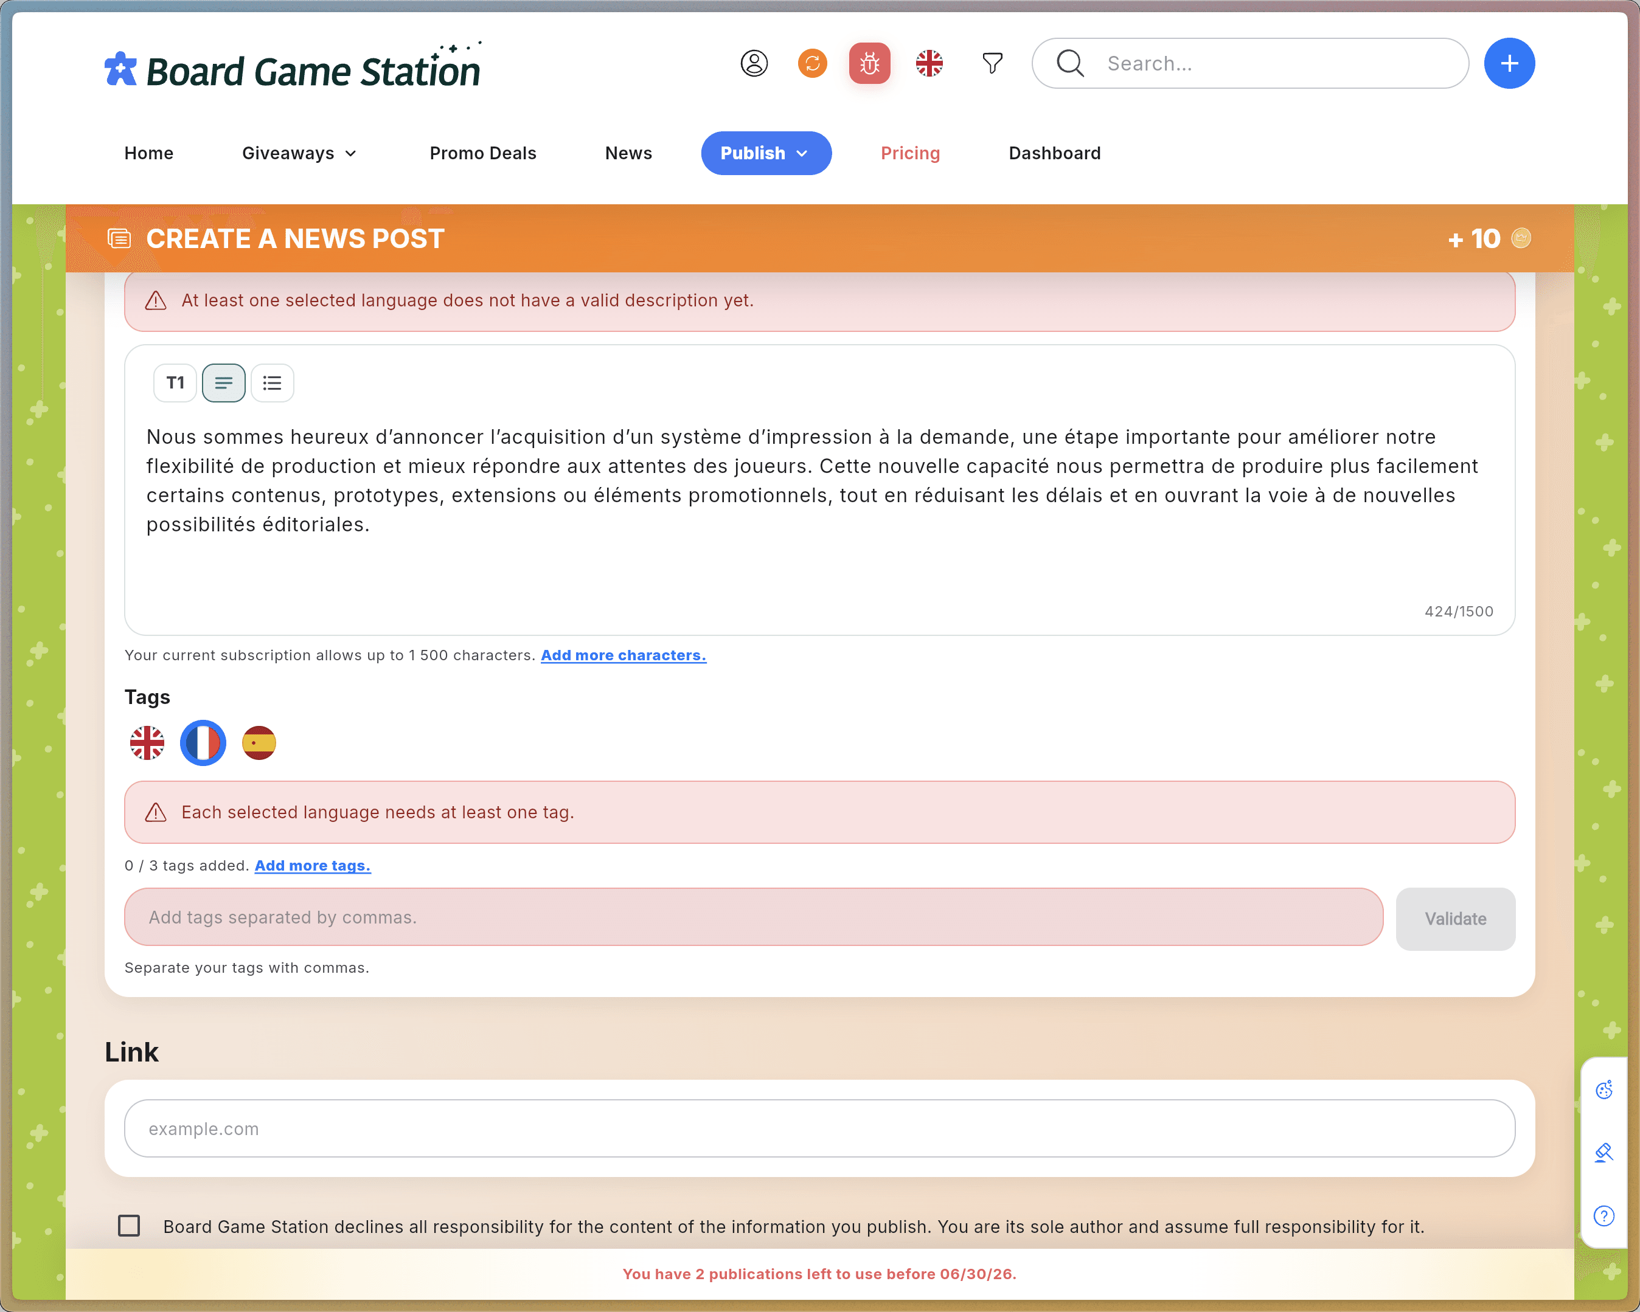Apply the T1 heading format

click(175, 382)
